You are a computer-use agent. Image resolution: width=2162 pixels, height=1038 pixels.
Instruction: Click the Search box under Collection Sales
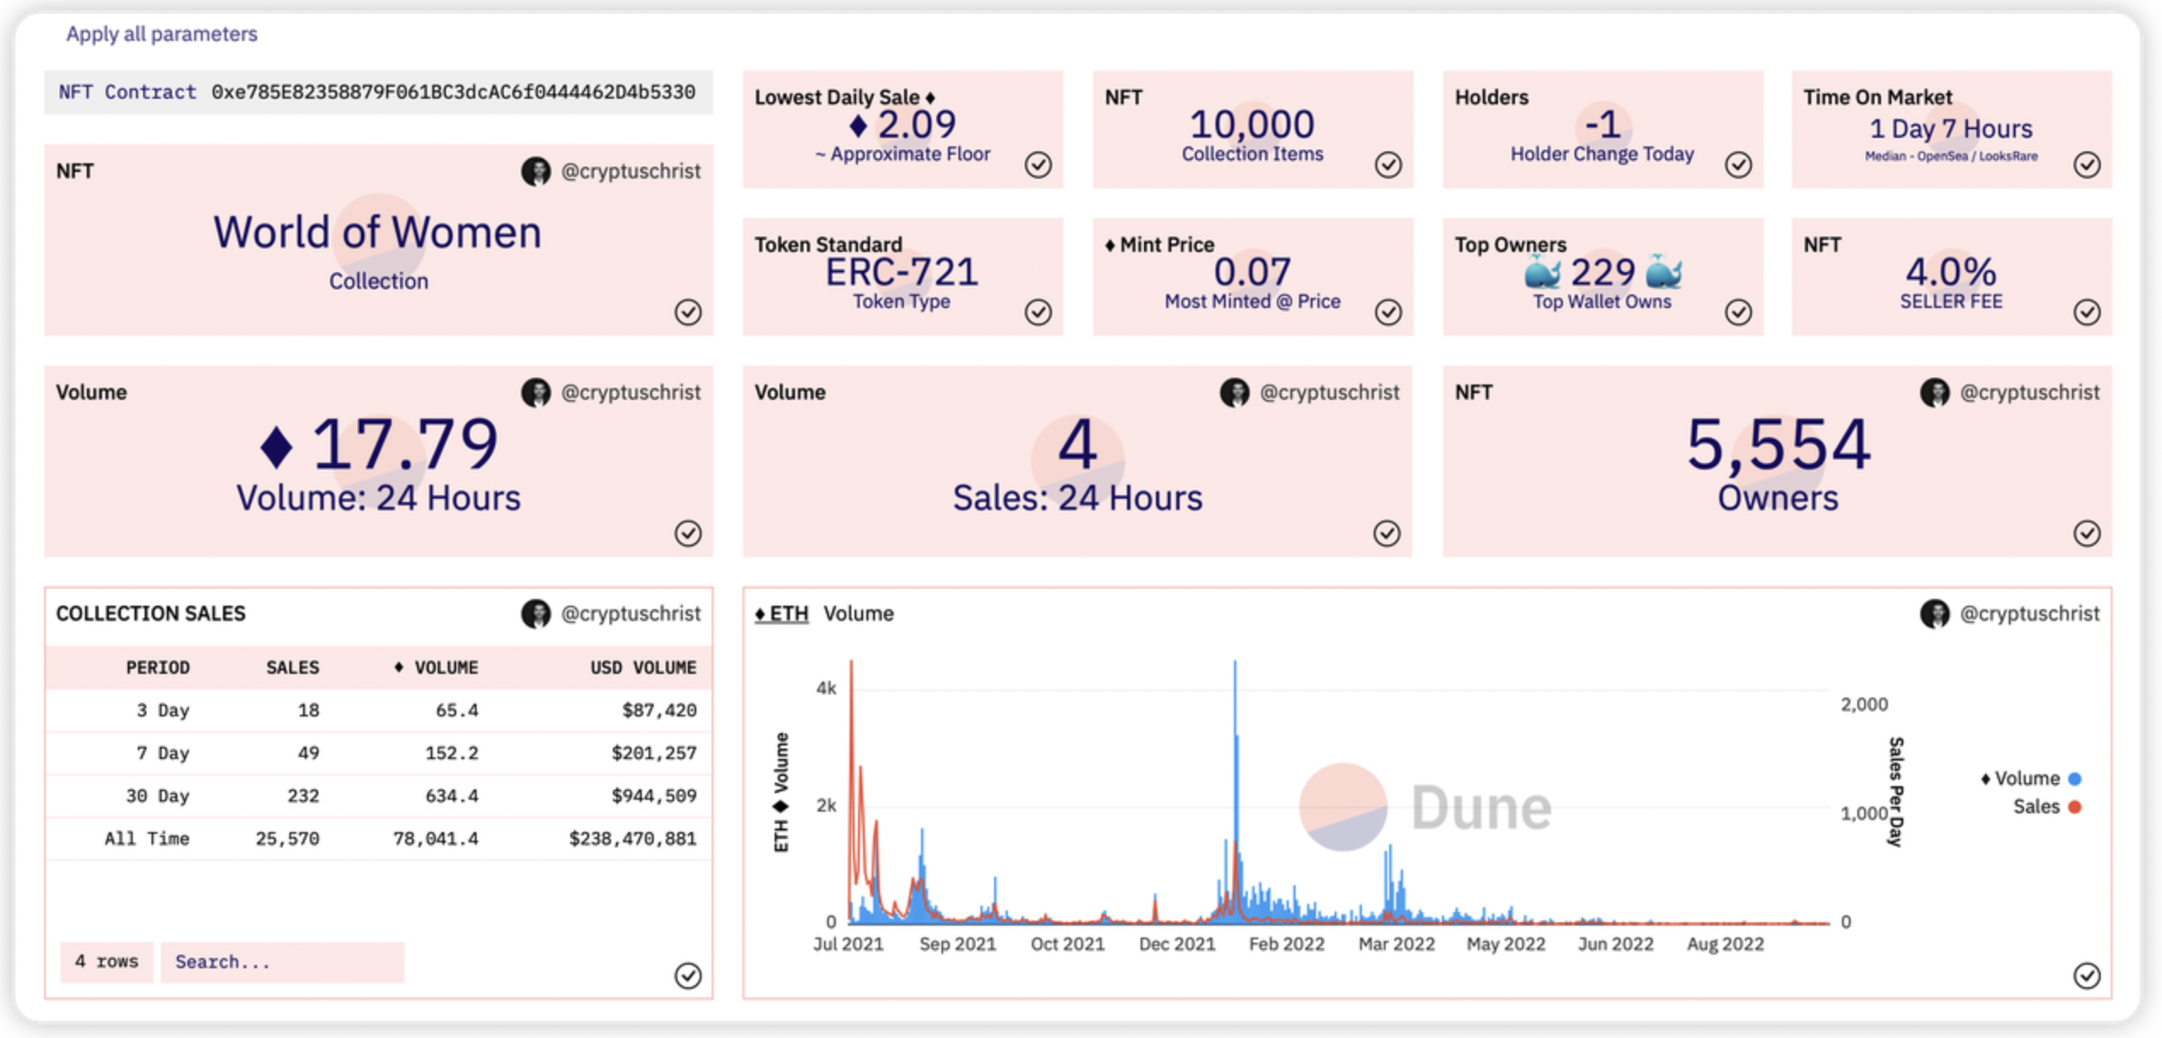click(283, 962)
